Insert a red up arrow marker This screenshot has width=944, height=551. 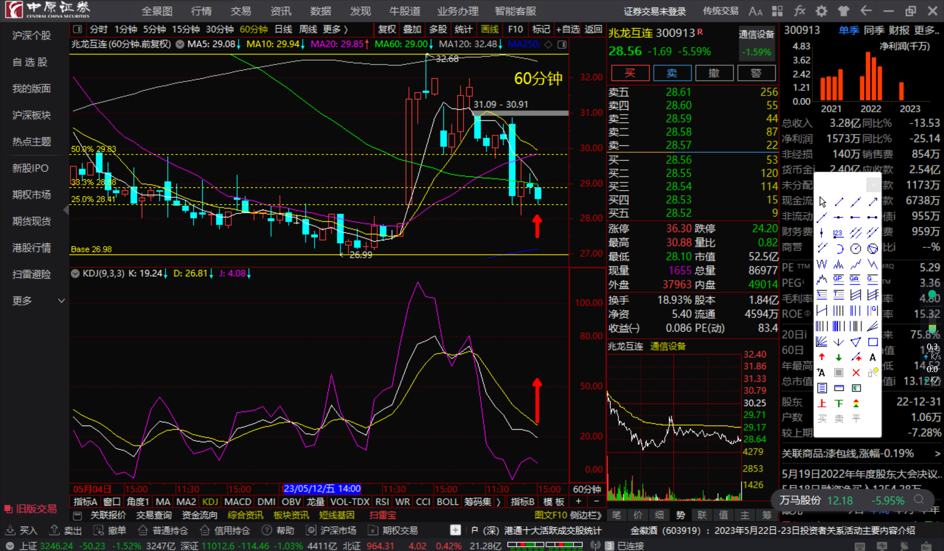coord(822,357)
